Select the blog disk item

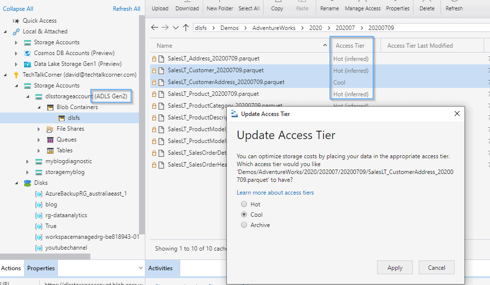coord(51,204)
